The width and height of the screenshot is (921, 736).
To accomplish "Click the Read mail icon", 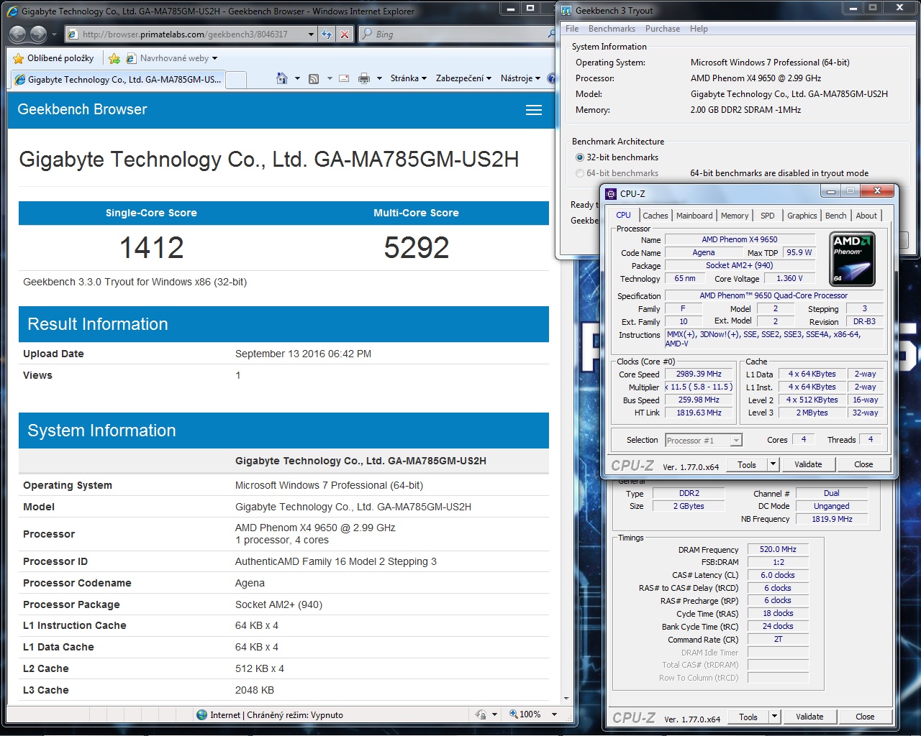I will 344,78.
